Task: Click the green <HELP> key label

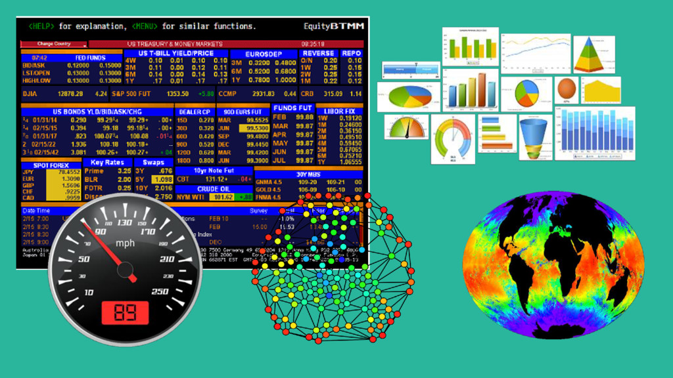Action: (x=41, y=26)
